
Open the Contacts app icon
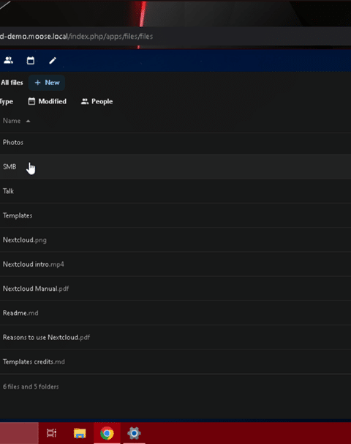pyautogui.click(x=9, y=60)
